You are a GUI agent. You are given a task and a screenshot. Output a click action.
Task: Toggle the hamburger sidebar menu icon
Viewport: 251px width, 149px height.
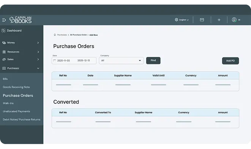[4, 20]
